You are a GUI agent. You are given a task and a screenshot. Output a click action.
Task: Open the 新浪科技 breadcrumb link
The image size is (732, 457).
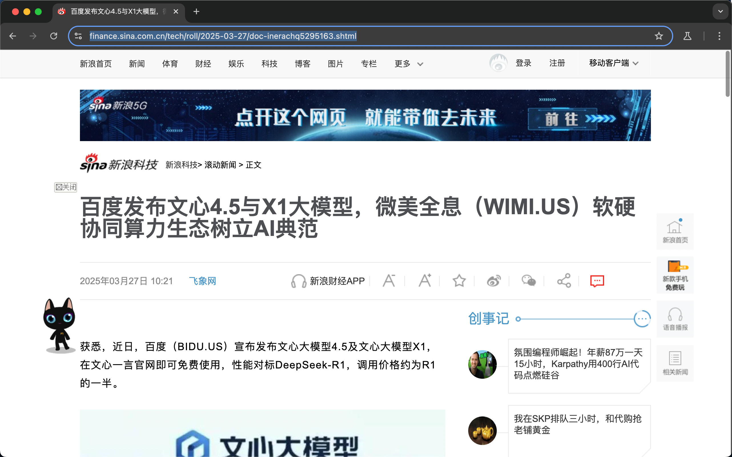tap(181, 165)
